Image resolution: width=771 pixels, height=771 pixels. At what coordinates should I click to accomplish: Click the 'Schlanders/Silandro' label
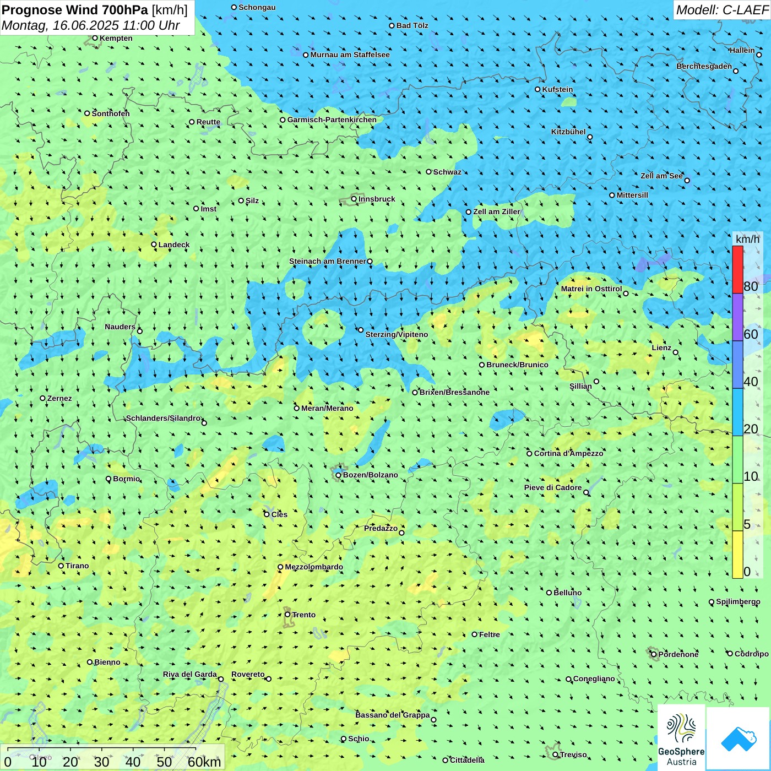[x=164, y=418]
